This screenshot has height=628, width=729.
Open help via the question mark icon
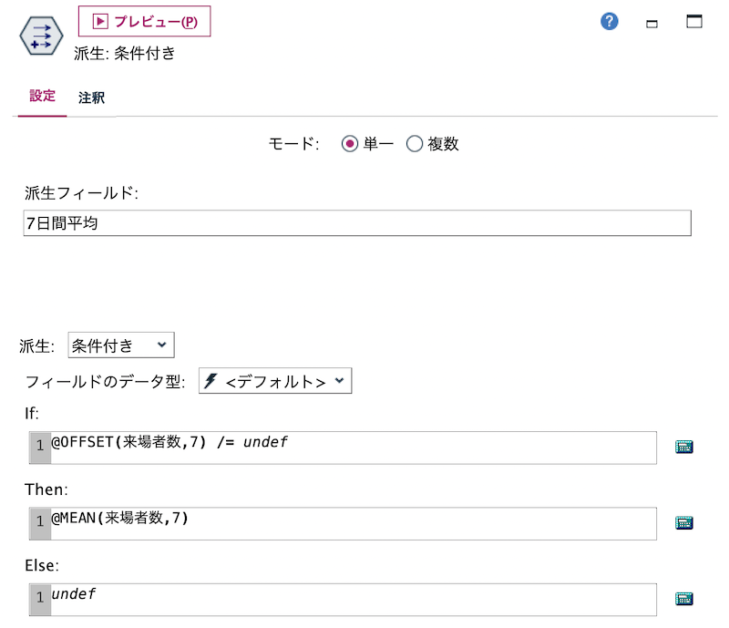tap(608, 21)
